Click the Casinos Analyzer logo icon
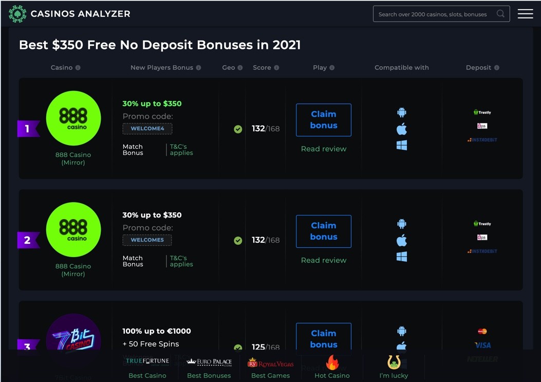The height and width of the screenshot is (382, 541). coord(17,14)
